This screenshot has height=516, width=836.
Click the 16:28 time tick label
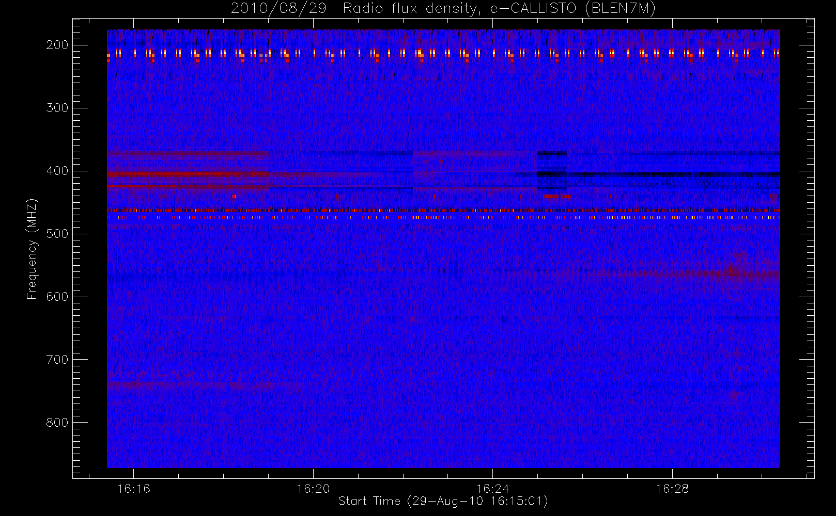672,489
